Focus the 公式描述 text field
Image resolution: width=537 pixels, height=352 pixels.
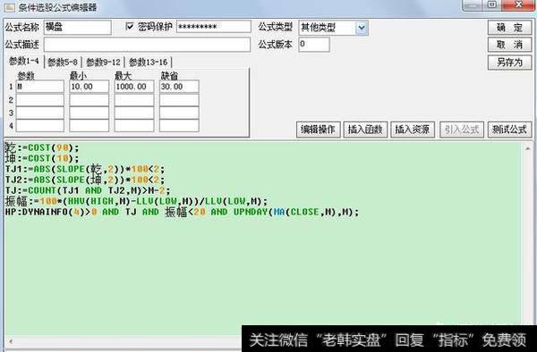147,45
